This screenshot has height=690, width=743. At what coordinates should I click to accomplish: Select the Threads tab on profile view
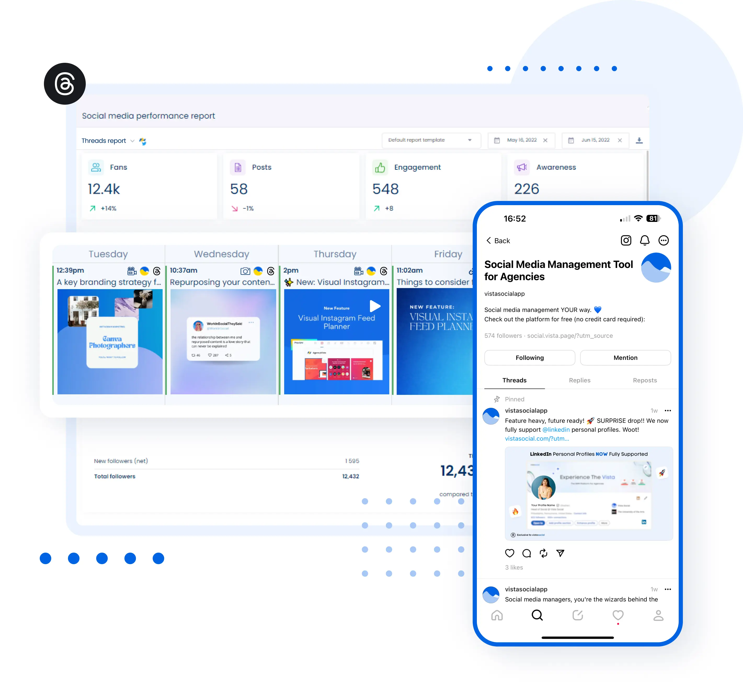click(x=515, y=380)
